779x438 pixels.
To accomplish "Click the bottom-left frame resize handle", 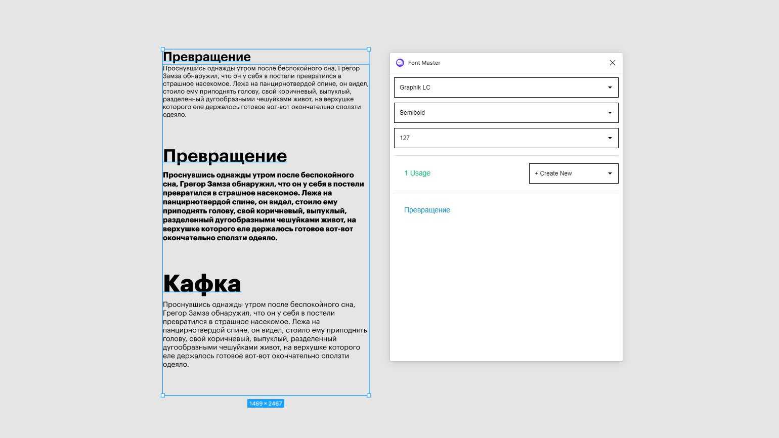I will pyautogui.click(x=163, y=396).
